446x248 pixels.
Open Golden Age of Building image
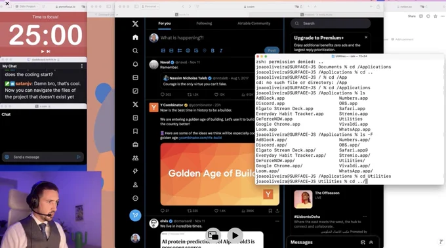pos(220,174)
